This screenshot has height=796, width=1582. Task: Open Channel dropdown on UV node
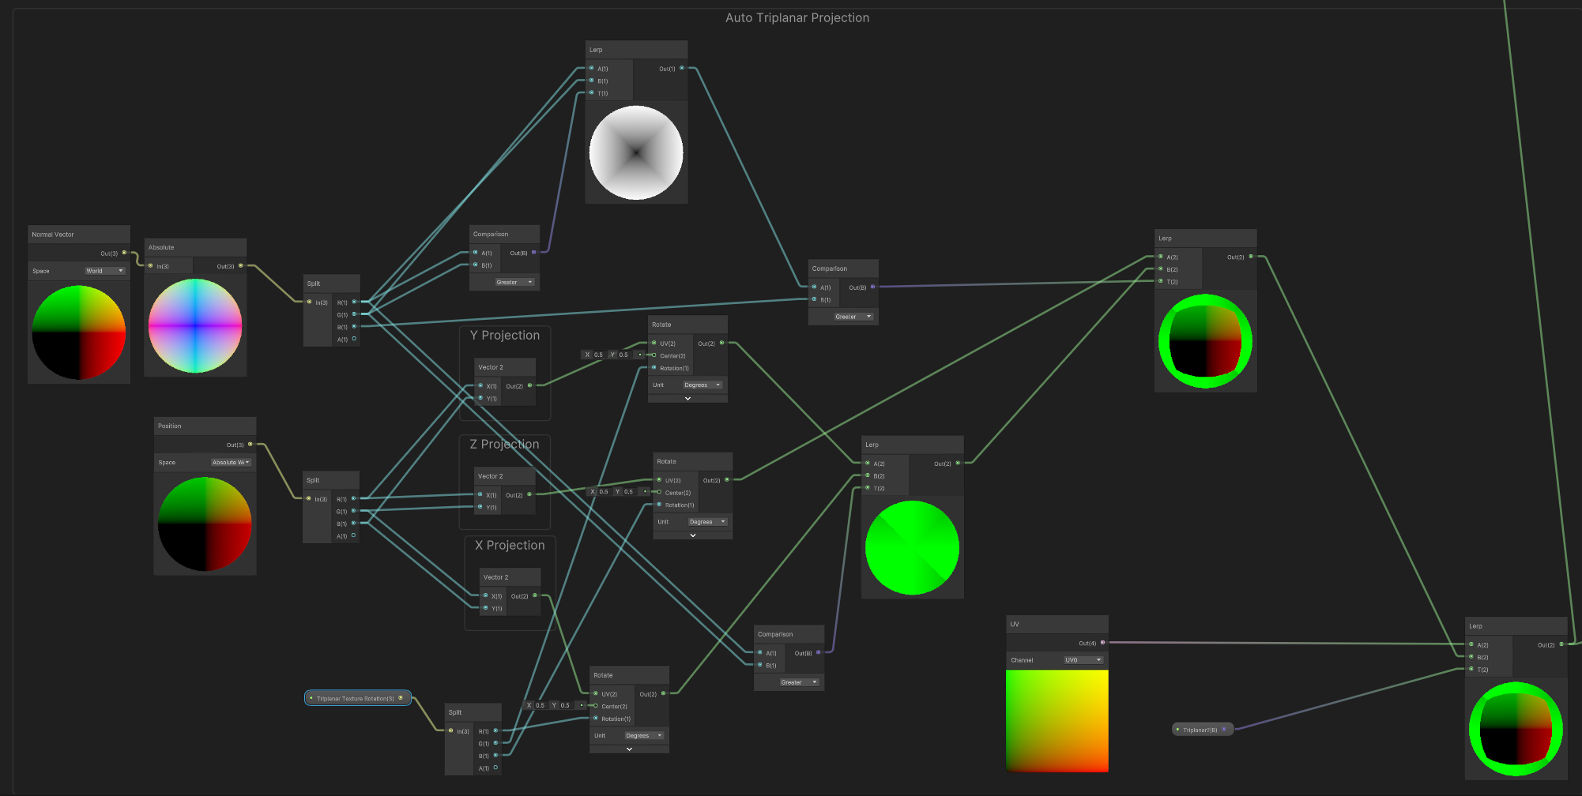tap(1083, 660)
